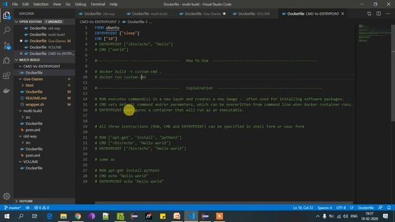The width and height of the screenshot is (395, 222).
Task: Open the Windows Start menu
Action: [x=7, y=216]
